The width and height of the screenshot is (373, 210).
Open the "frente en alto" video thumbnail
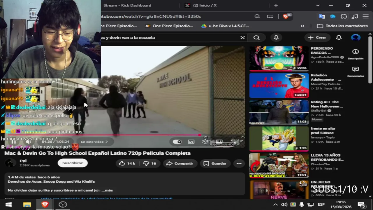(279, 139)
